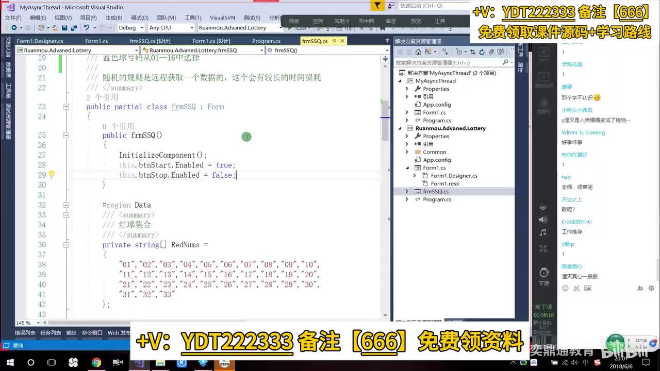660x371 pixels.
Task: Click the collapse all icon in Solution Explorer
Action: (491, 52)
